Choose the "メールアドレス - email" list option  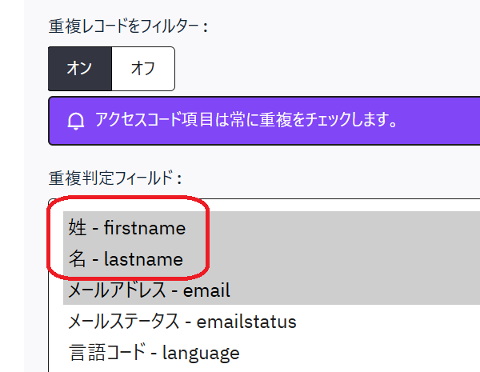(x=150, y=290)
